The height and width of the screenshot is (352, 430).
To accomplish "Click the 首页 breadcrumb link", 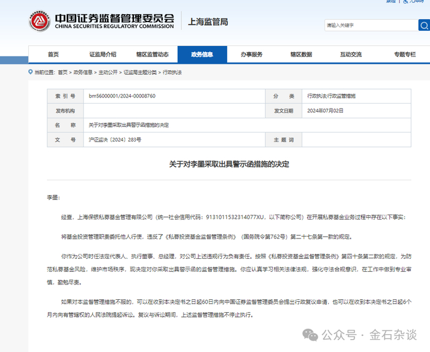I will (x=63, y=72).
